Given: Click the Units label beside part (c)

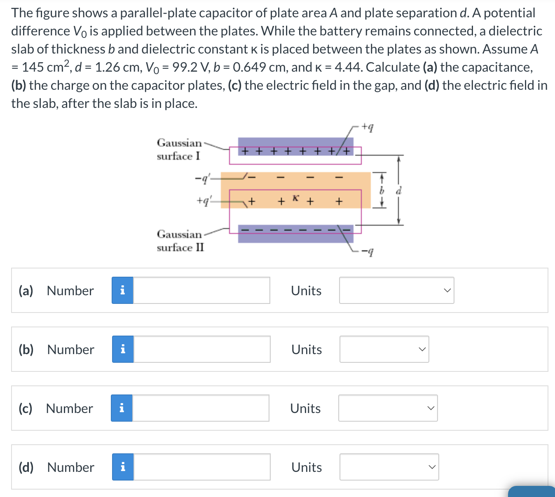Looking at the screenshot, I should click(x=305, y=408).
